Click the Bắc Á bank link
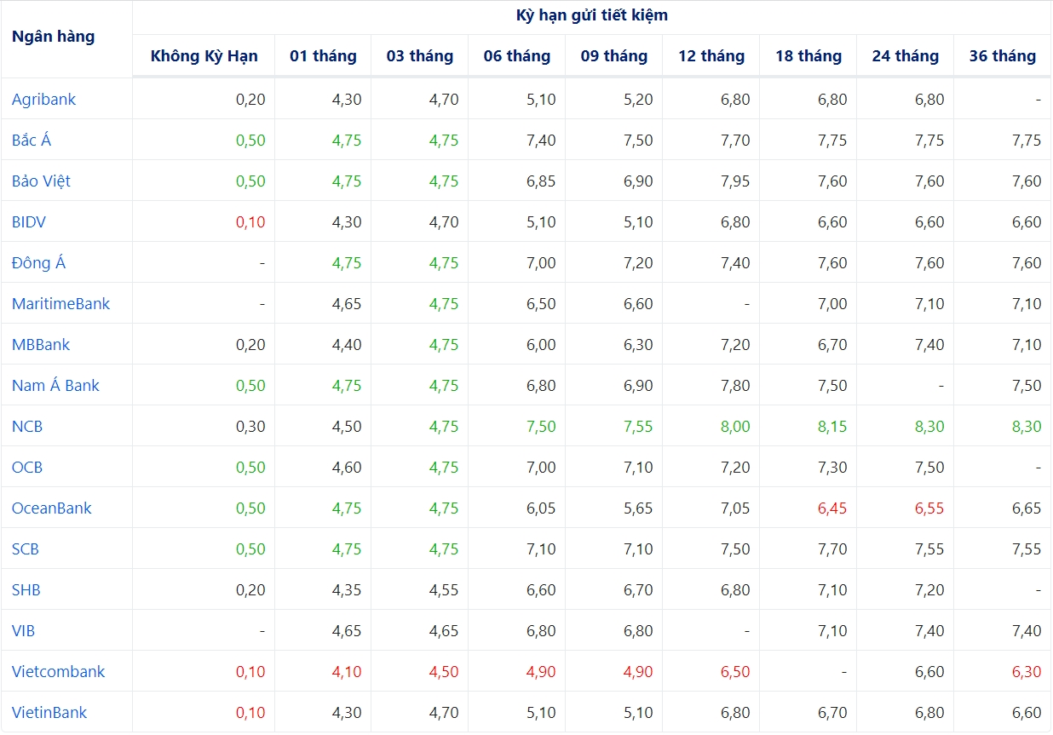The width and height of the screenshot is (1053, 735). (x=32, y=141)
